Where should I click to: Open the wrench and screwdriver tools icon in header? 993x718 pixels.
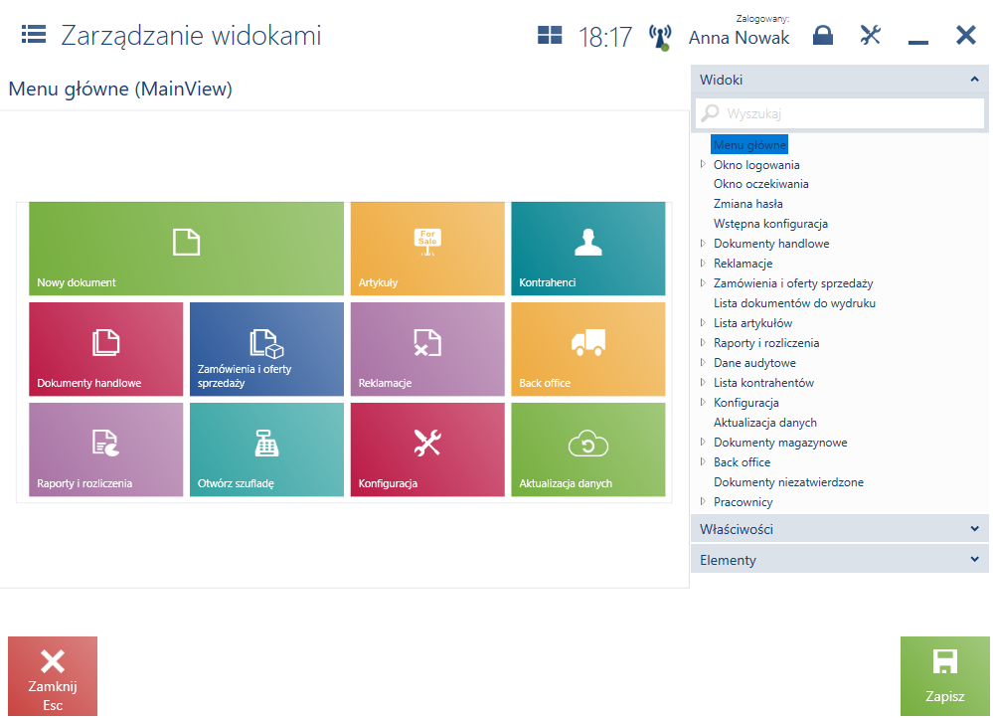871,35
